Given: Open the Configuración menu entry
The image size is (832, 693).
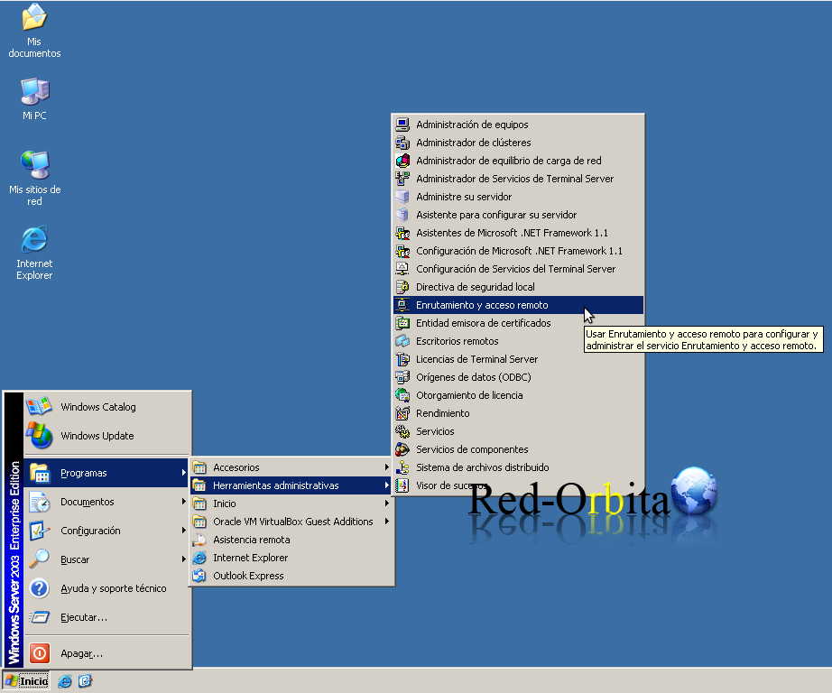Looking at the screenshot, I should 106,531.
